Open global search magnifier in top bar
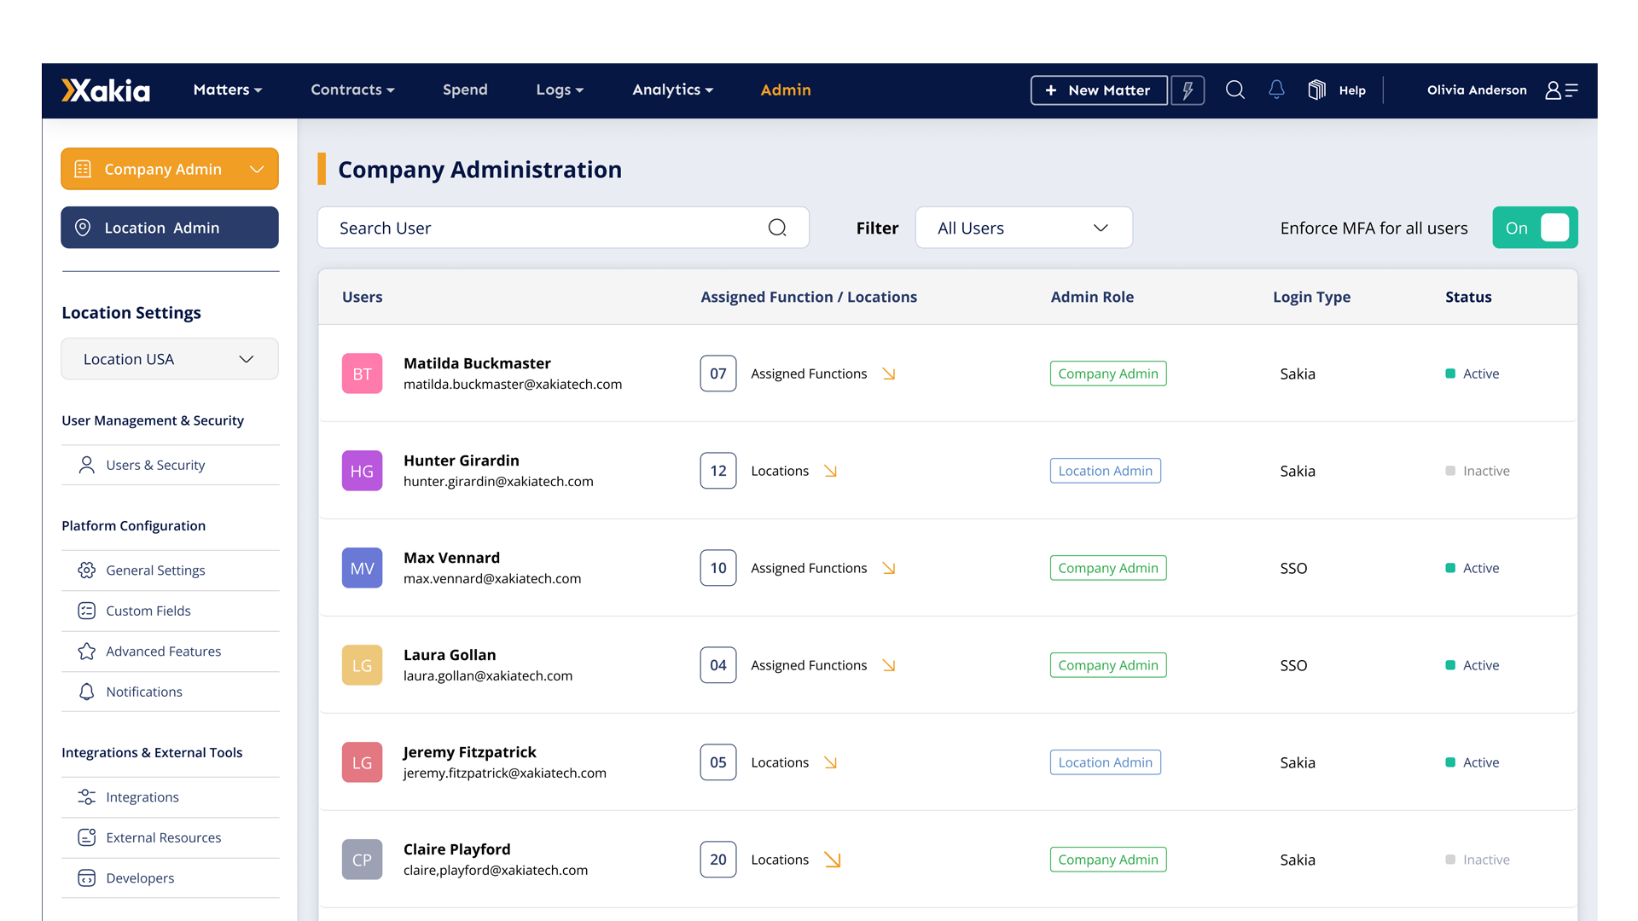Image resolution: width=1638 pixels, height=921 pixels. (x=1234, y=90)
